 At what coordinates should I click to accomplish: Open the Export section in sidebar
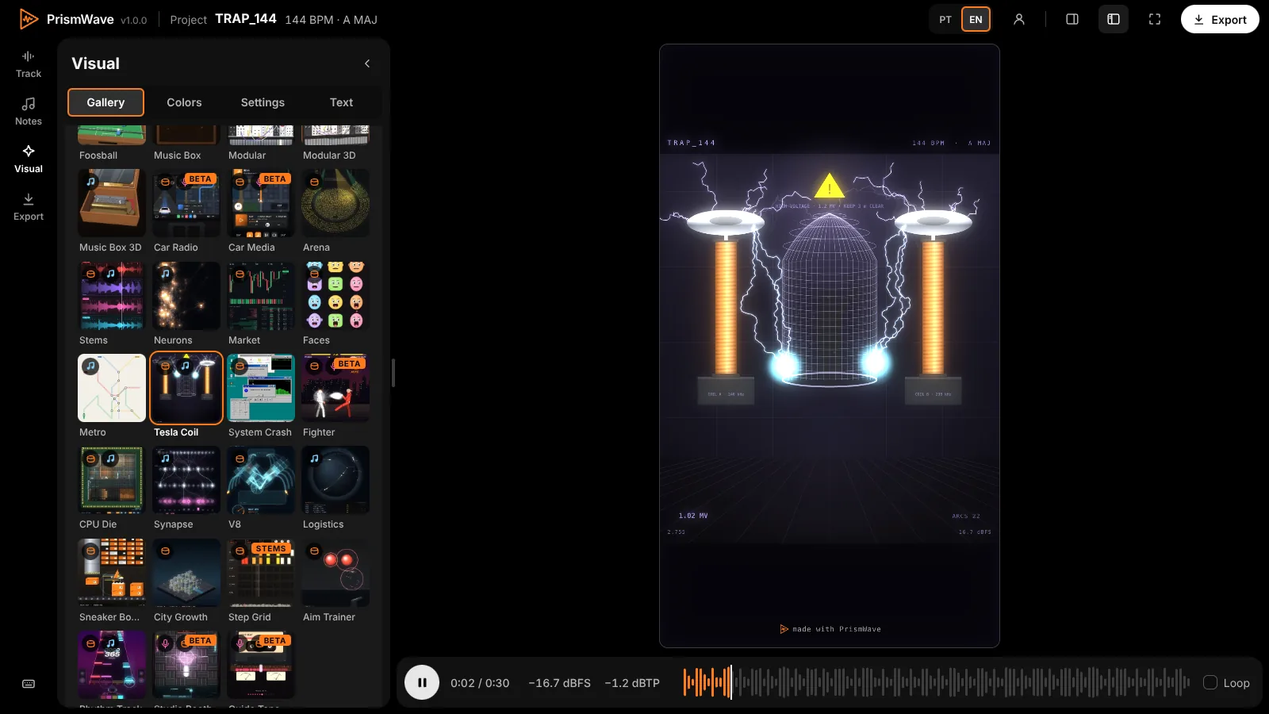tap(29, 207)
